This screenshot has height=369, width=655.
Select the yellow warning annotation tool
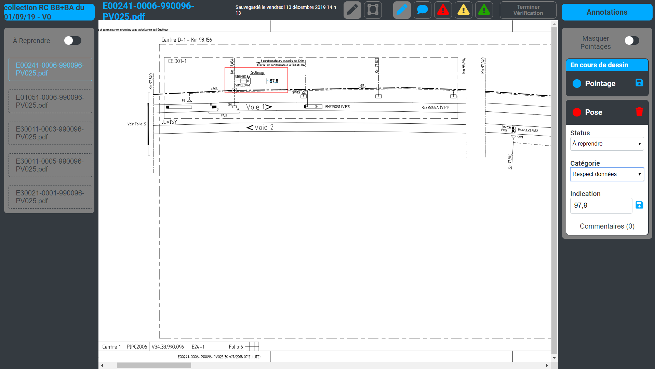463,10
